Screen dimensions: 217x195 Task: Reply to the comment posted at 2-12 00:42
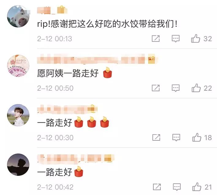(x=177, y=187)
